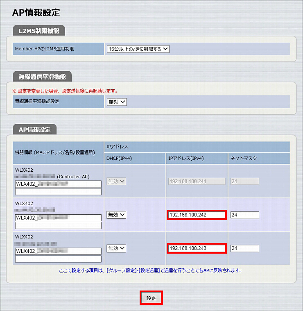Click the IPアドレス(IPv4) column header
The width and height of the screenshot is (303, 311).
pos(197,158)
